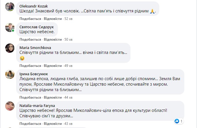Click Відповісти under Ірина Бовсунюк's comment
This screenshot has height=128, width=197.
[x=53, y=97]
